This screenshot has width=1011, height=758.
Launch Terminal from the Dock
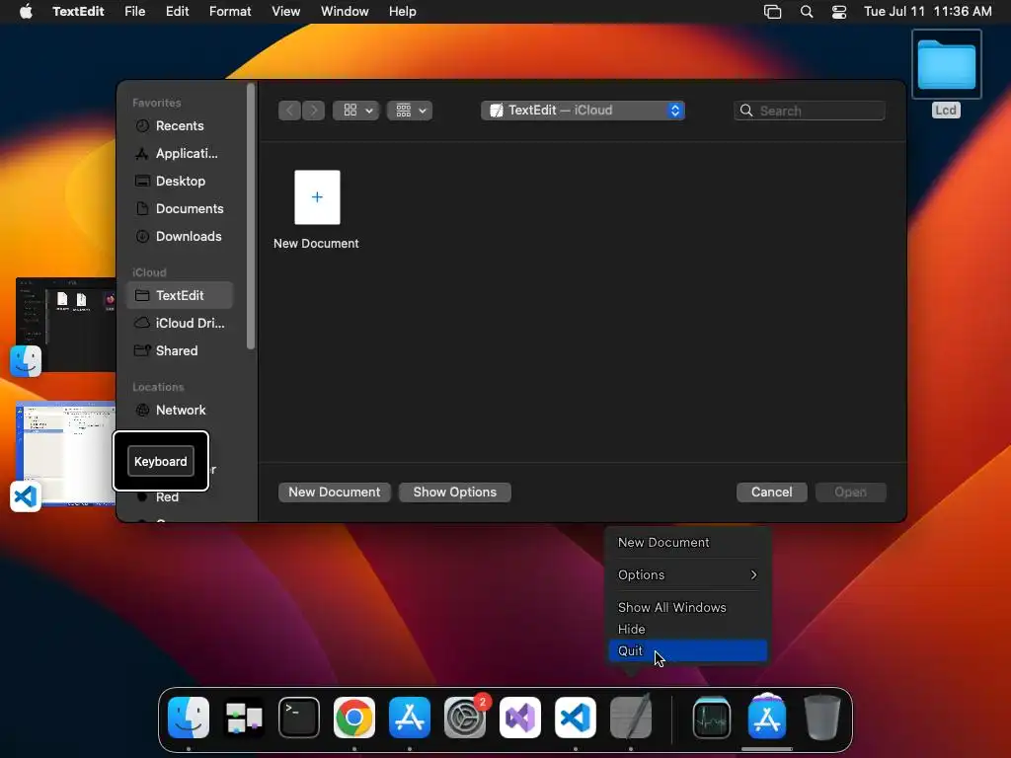[299, 718]
